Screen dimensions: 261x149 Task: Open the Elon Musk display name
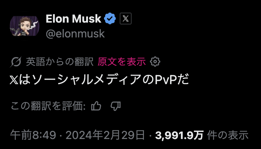point(73,19)
